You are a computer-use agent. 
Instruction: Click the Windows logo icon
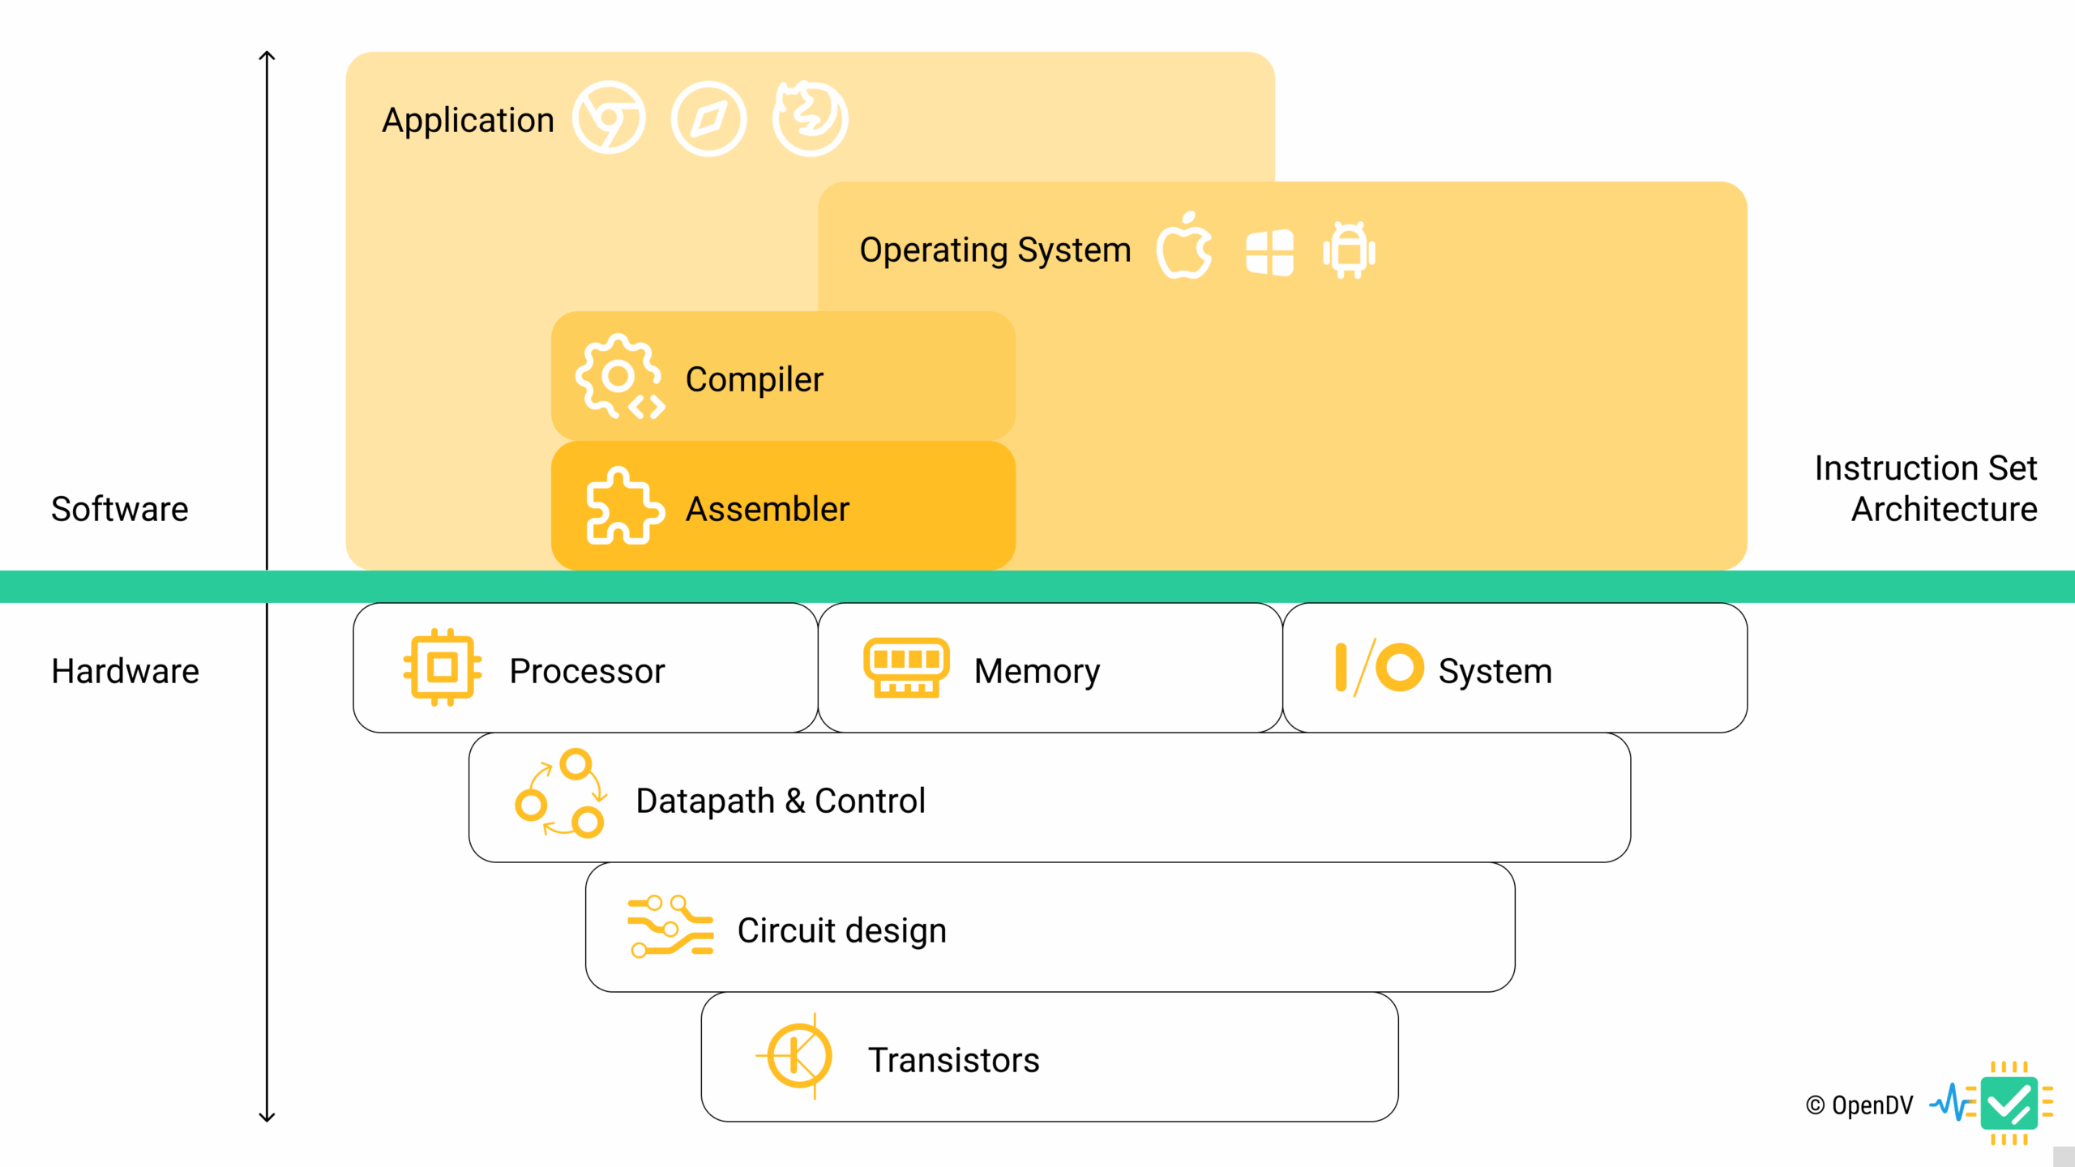coord(1269,252)
